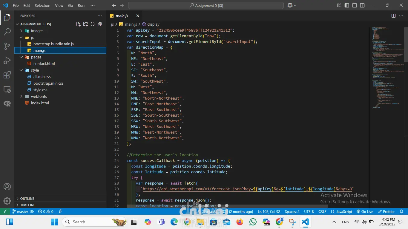Image resolution: width=408 pixels, height=229 pixels.
Task: Open the Selection menu
Action: (42, 5)
